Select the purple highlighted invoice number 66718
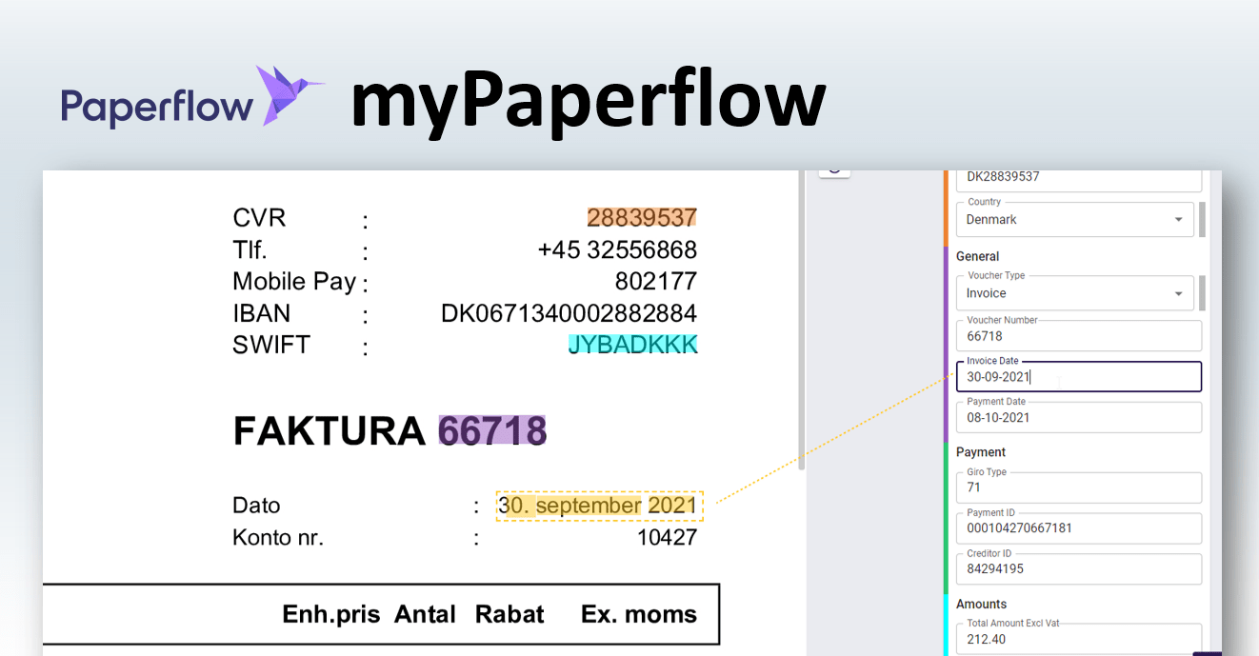The height and width of the screenshot is (656, 1259). tap(491, 430)
